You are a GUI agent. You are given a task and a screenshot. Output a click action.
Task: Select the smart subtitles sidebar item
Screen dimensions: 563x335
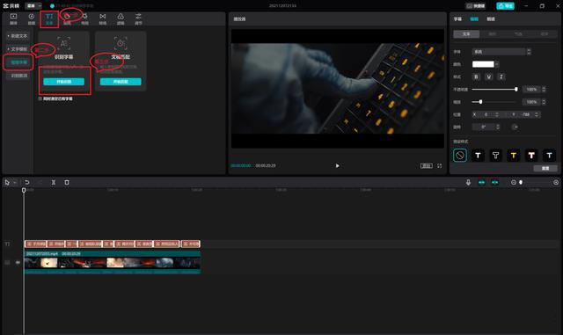pos(18,62)
